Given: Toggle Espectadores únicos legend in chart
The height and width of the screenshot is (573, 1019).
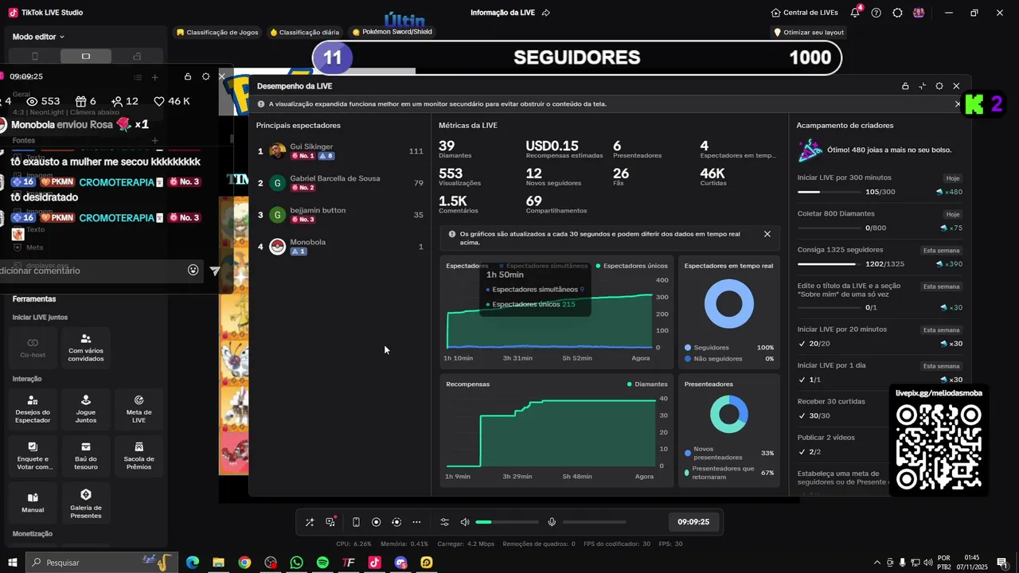Looking at the screenshot, I should [x=632, y=266].
